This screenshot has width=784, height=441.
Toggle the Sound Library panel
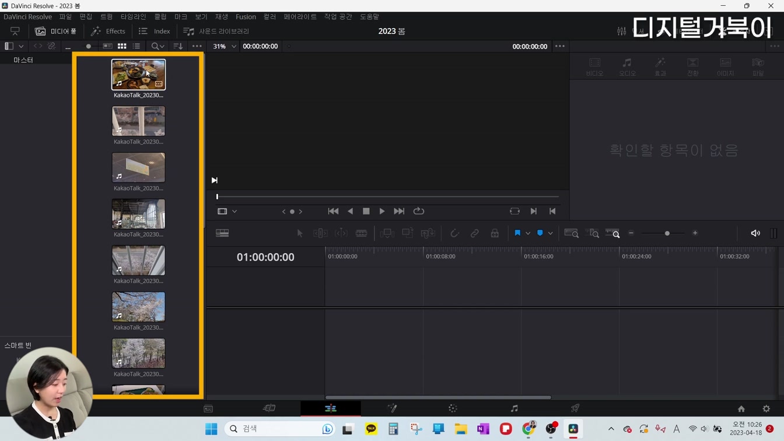tap(216, 31)
